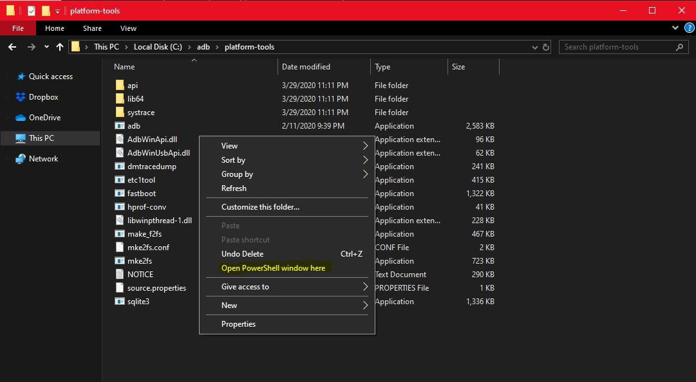Click the api folder icon
Screen dimensions: 696x382
(120, 85)
